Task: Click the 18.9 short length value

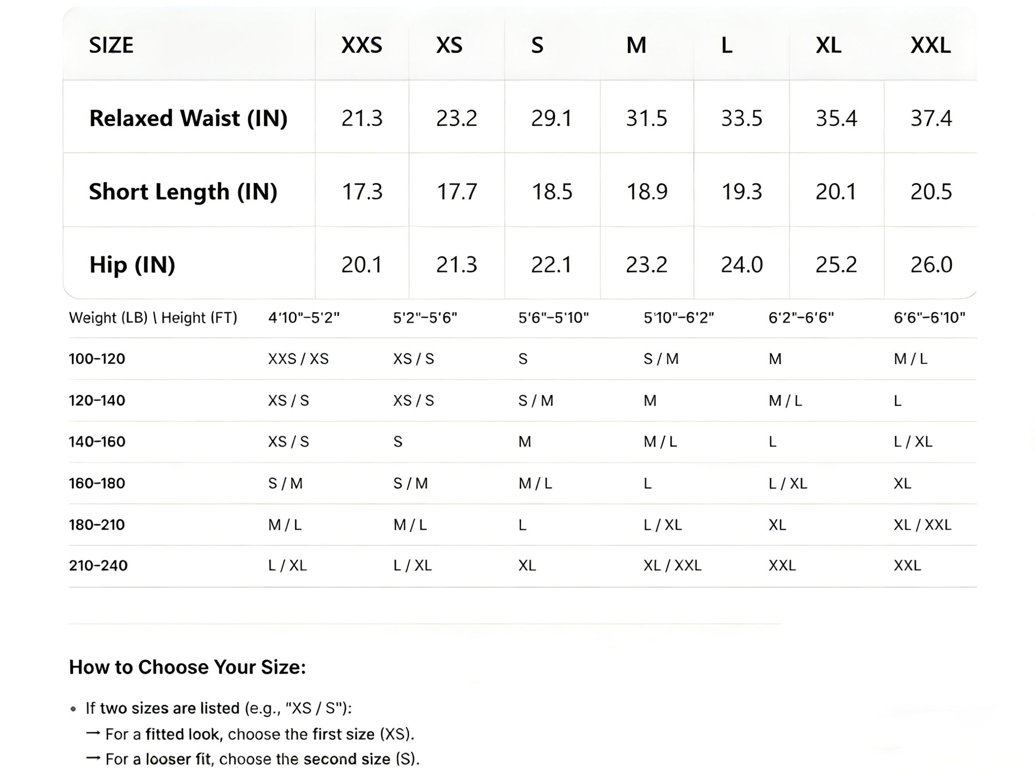Action: (647, 191)
